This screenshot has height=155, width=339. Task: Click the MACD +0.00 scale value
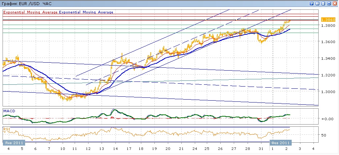(x=327, y=119)
